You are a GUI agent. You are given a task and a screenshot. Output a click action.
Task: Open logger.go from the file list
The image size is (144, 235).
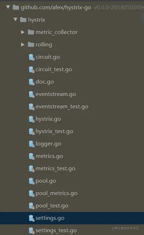pyautogui.click(x=48, y=144)
